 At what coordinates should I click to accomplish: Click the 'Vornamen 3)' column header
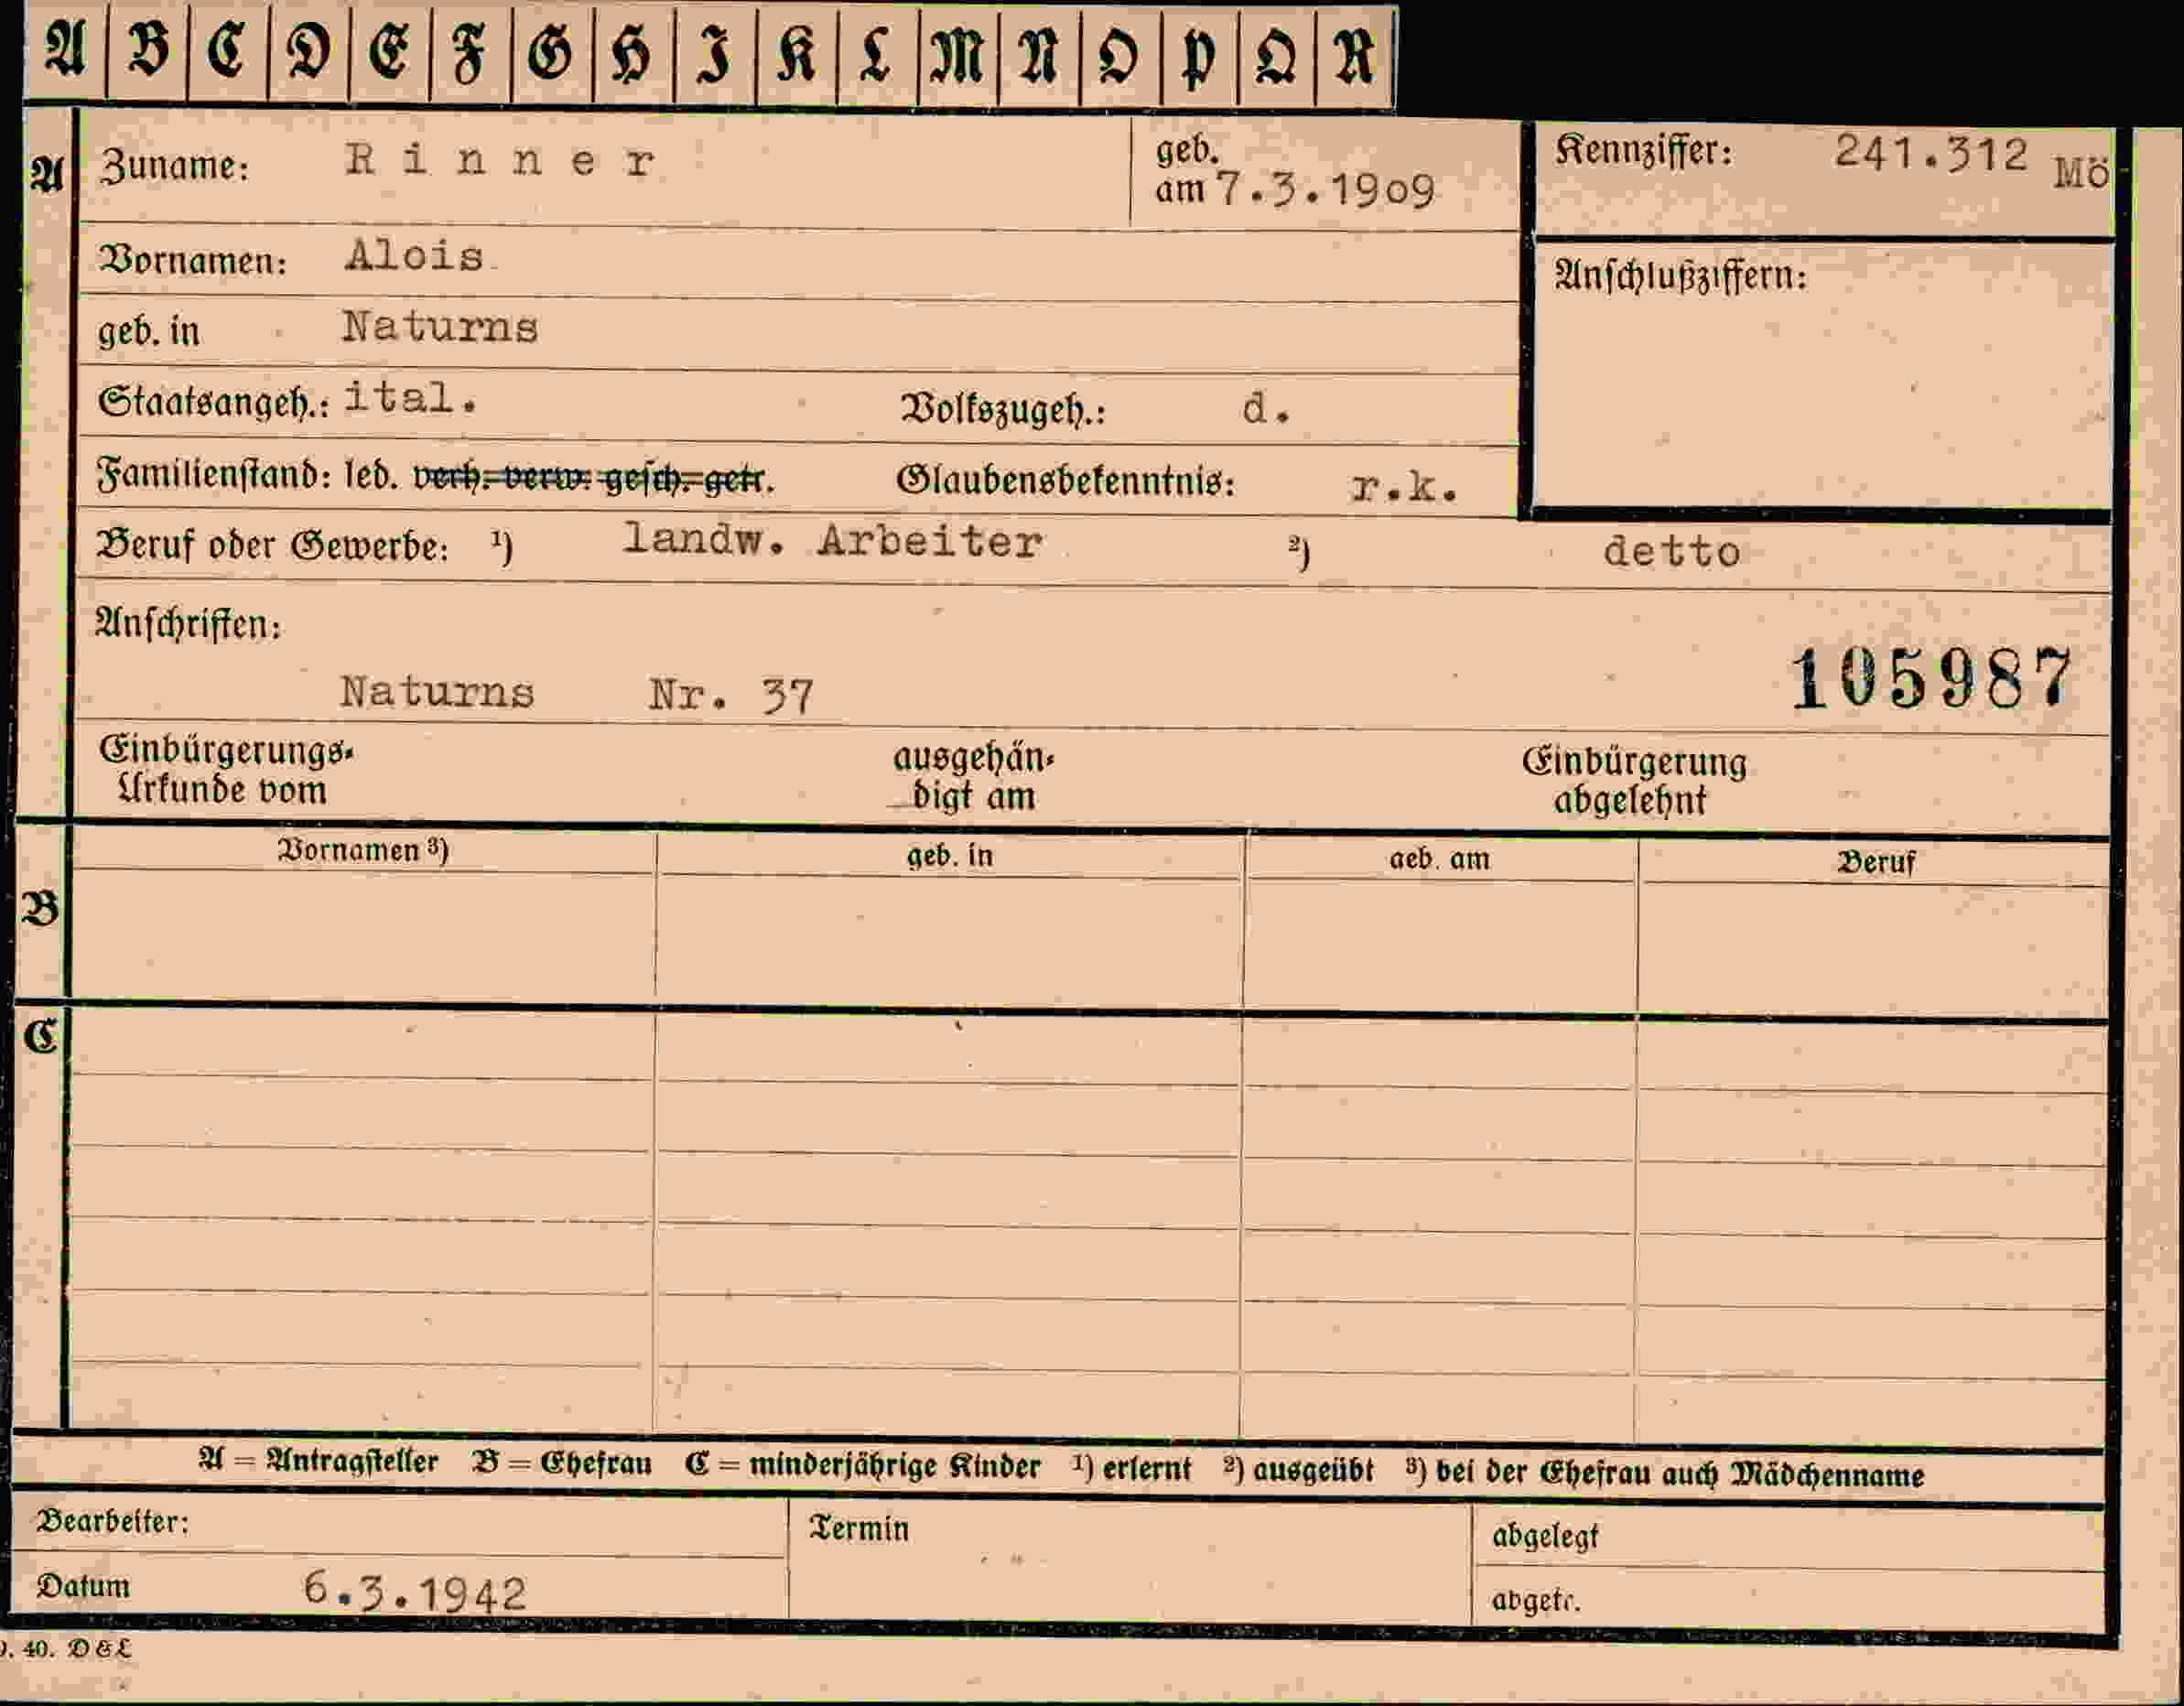[363, 850]
